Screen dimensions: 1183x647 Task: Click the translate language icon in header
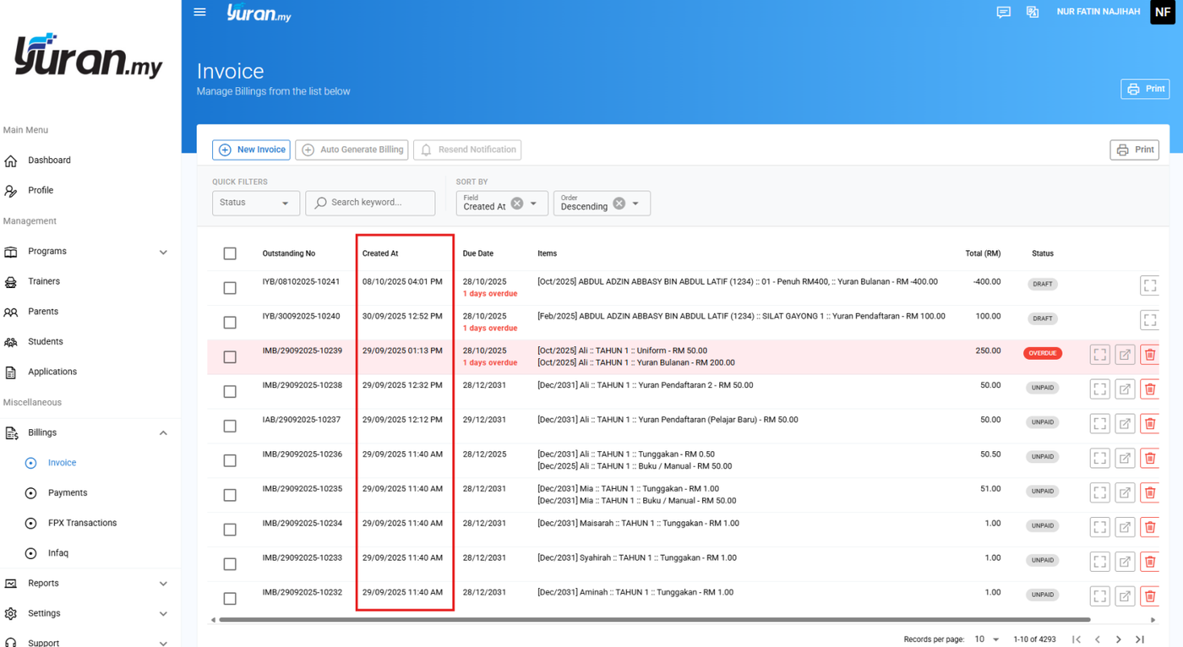[x=1032, y=12]
